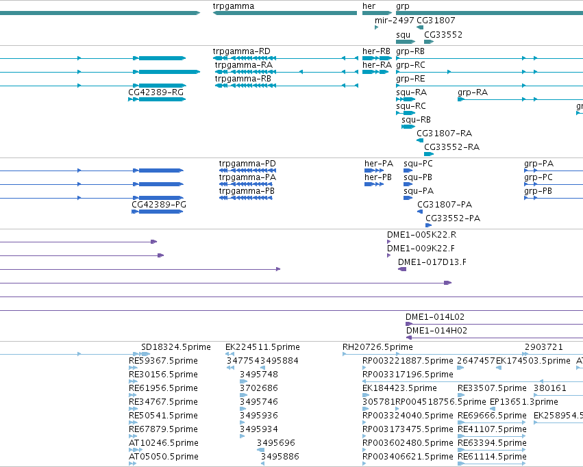Select transcript grp-RE label

tap(410, 79)
